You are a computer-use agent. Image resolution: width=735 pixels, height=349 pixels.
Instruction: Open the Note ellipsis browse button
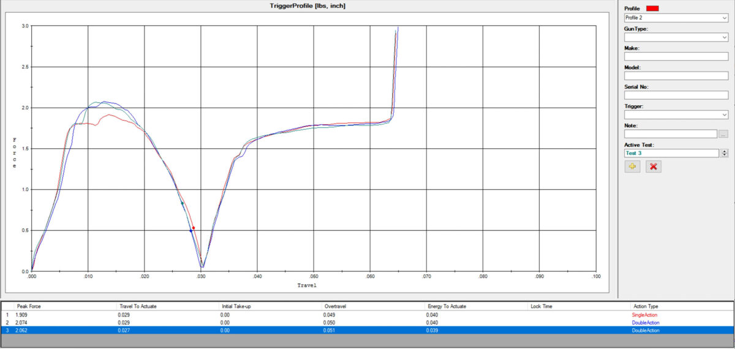(x=723, y=133)
